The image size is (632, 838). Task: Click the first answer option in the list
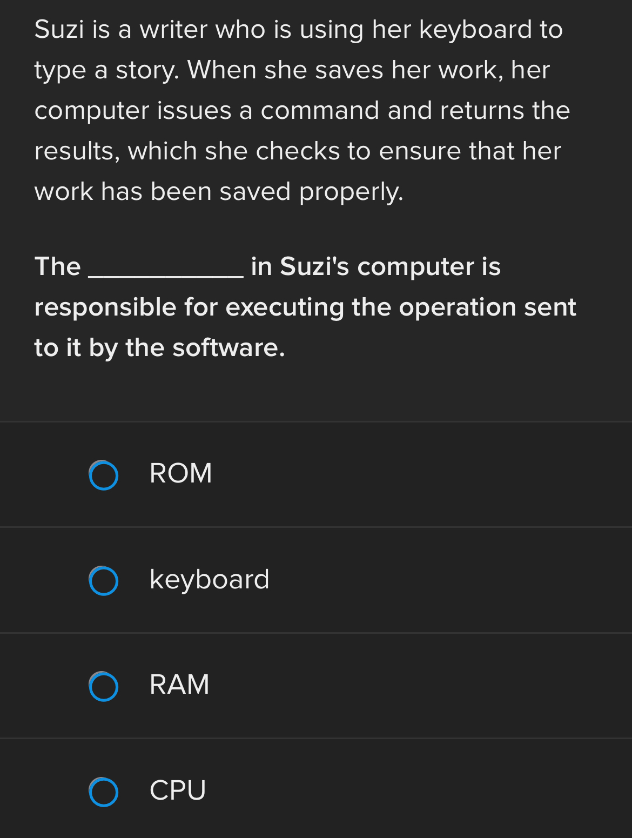tap(316, 474)
